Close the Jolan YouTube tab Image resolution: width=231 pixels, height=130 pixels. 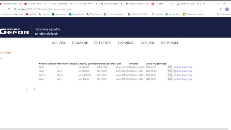pos(45,4)
